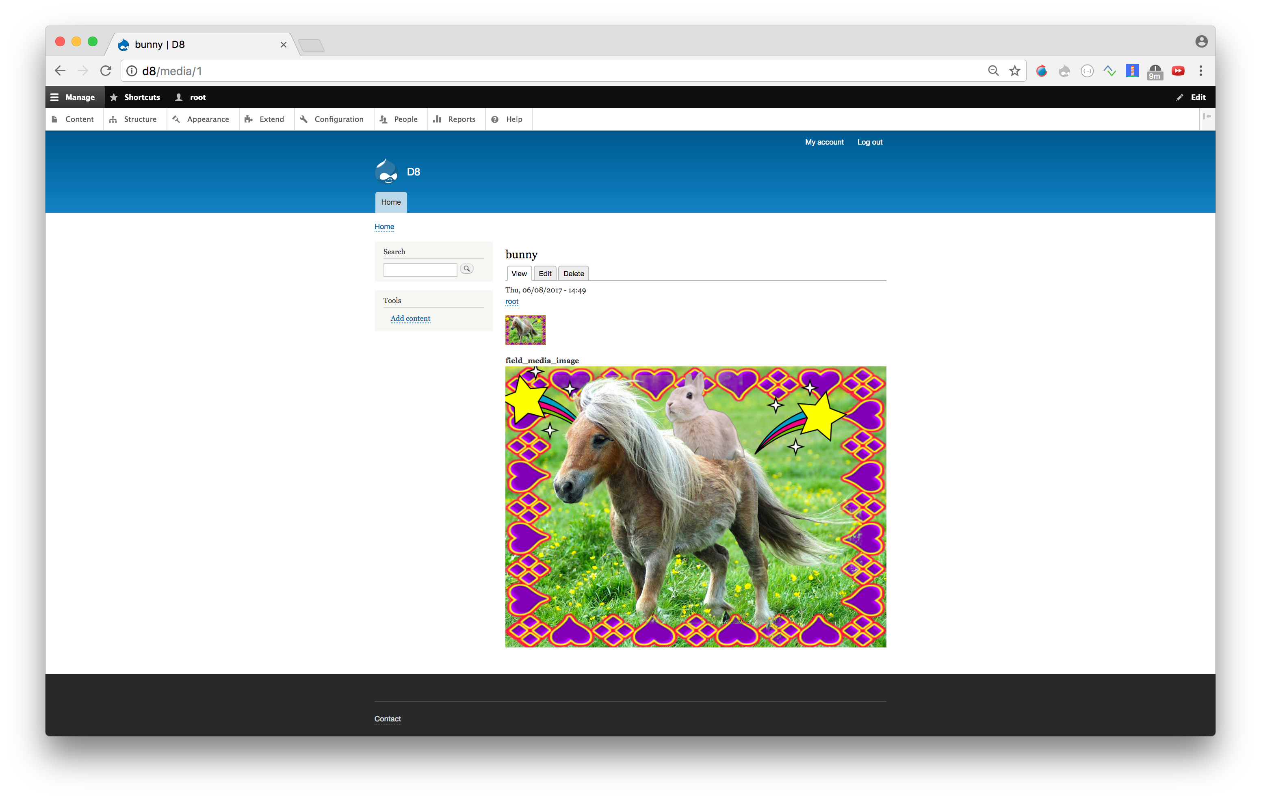Submit search with the magnifier button
The height and width of the screenshot is (801, 1261).
pos(467,268)
